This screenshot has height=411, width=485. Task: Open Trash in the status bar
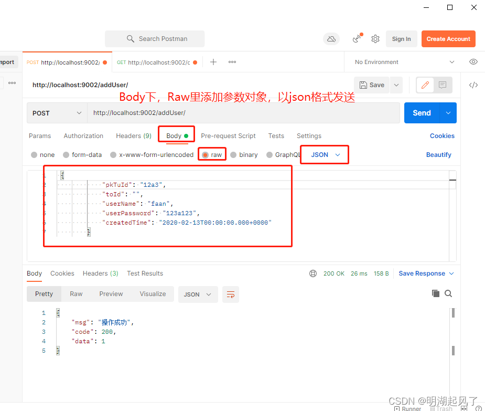(x=441, y=408)
